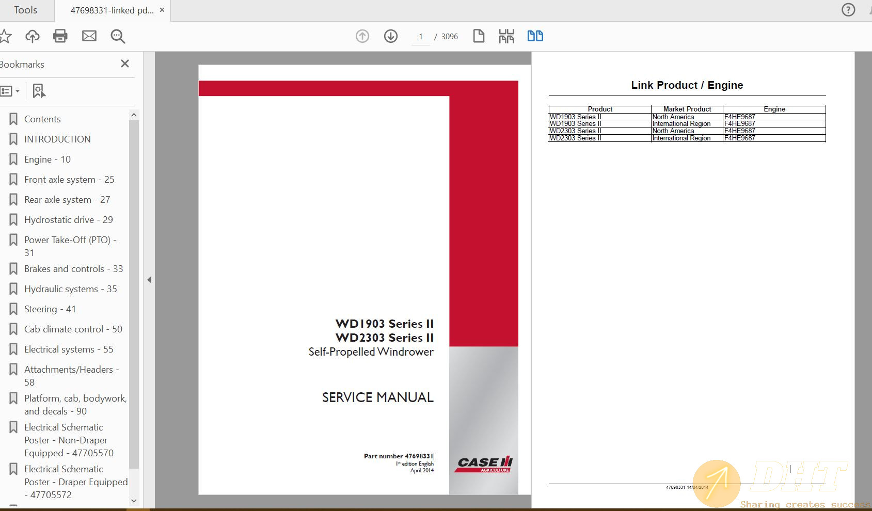Open bookmarks options dropdown
This screenshot has width=872, height=511.
(x=10, y=91)
